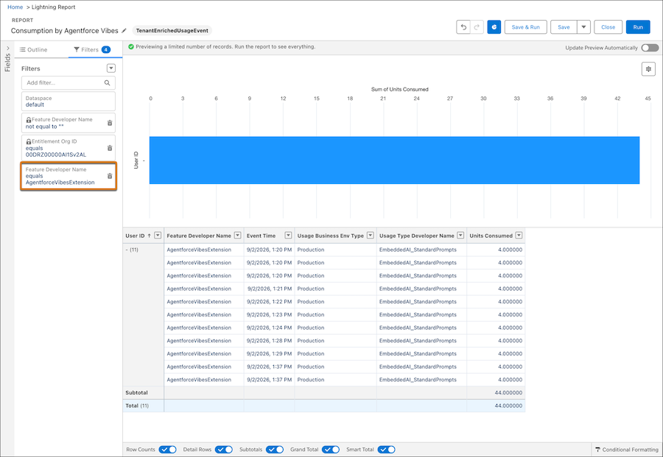Open the Filters options dropdown
663x457 pixels.
(x=110, y=68)
